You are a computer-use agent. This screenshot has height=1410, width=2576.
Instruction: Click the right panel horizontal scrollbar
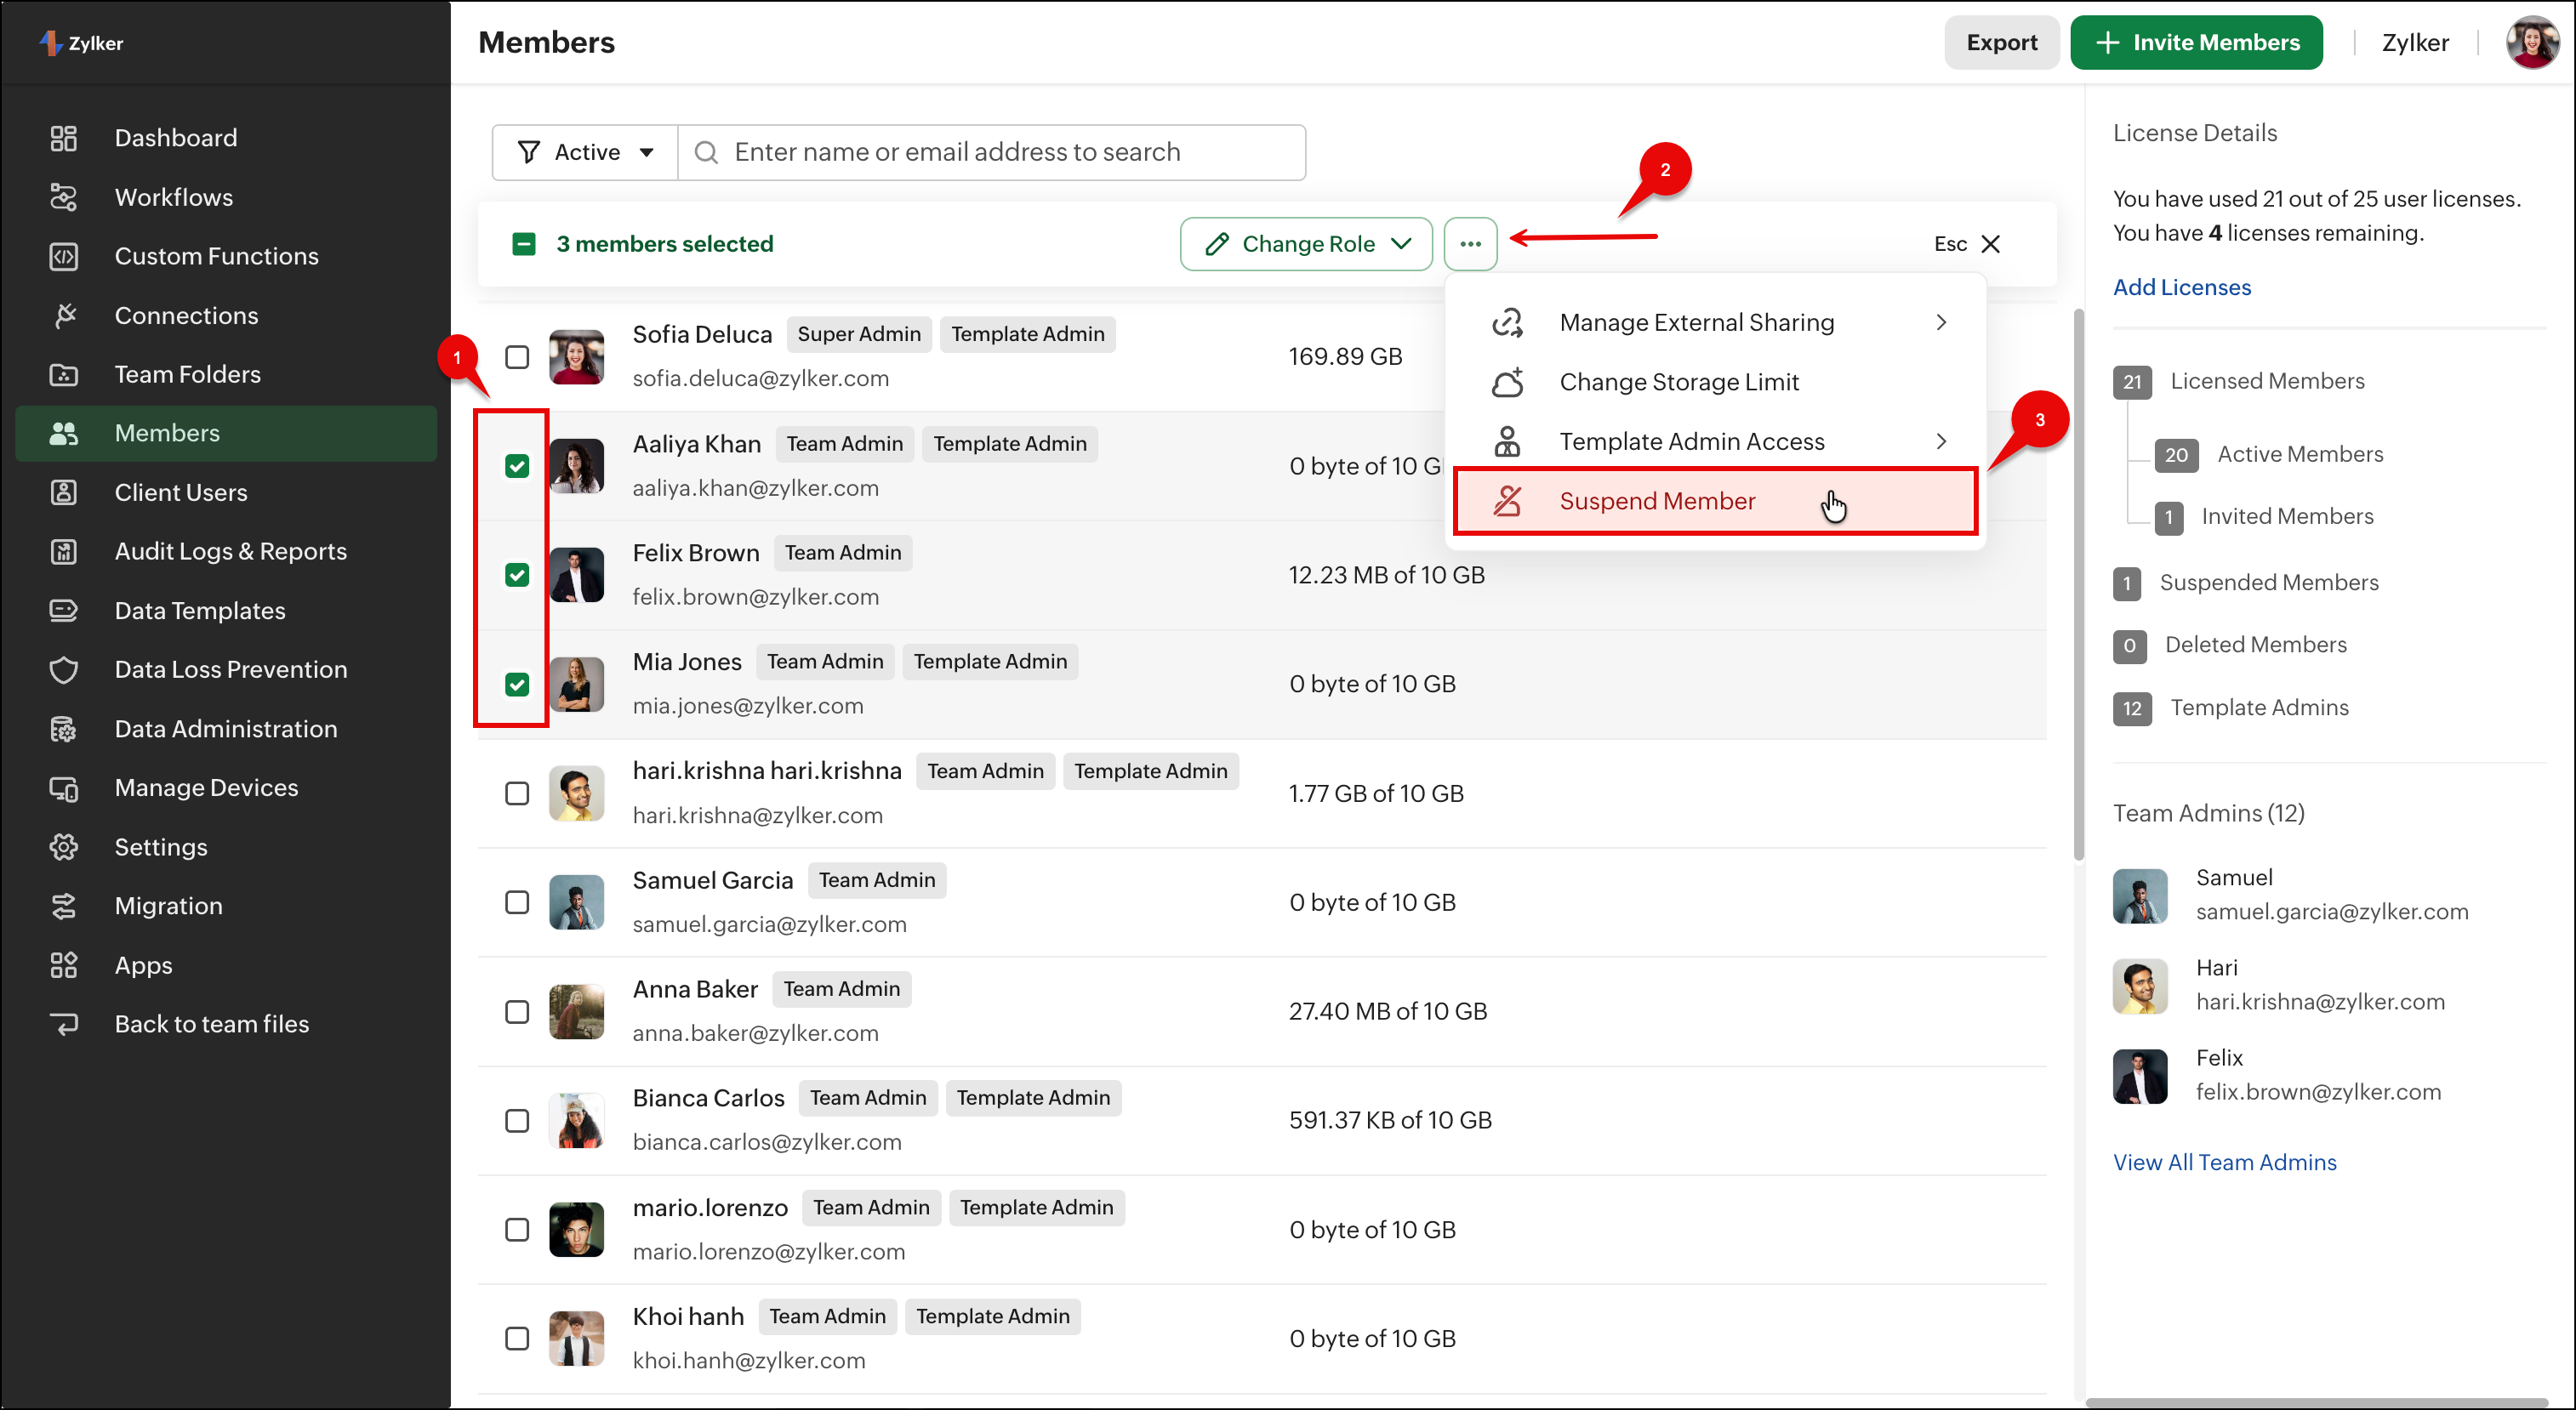coord(2316,1402)
